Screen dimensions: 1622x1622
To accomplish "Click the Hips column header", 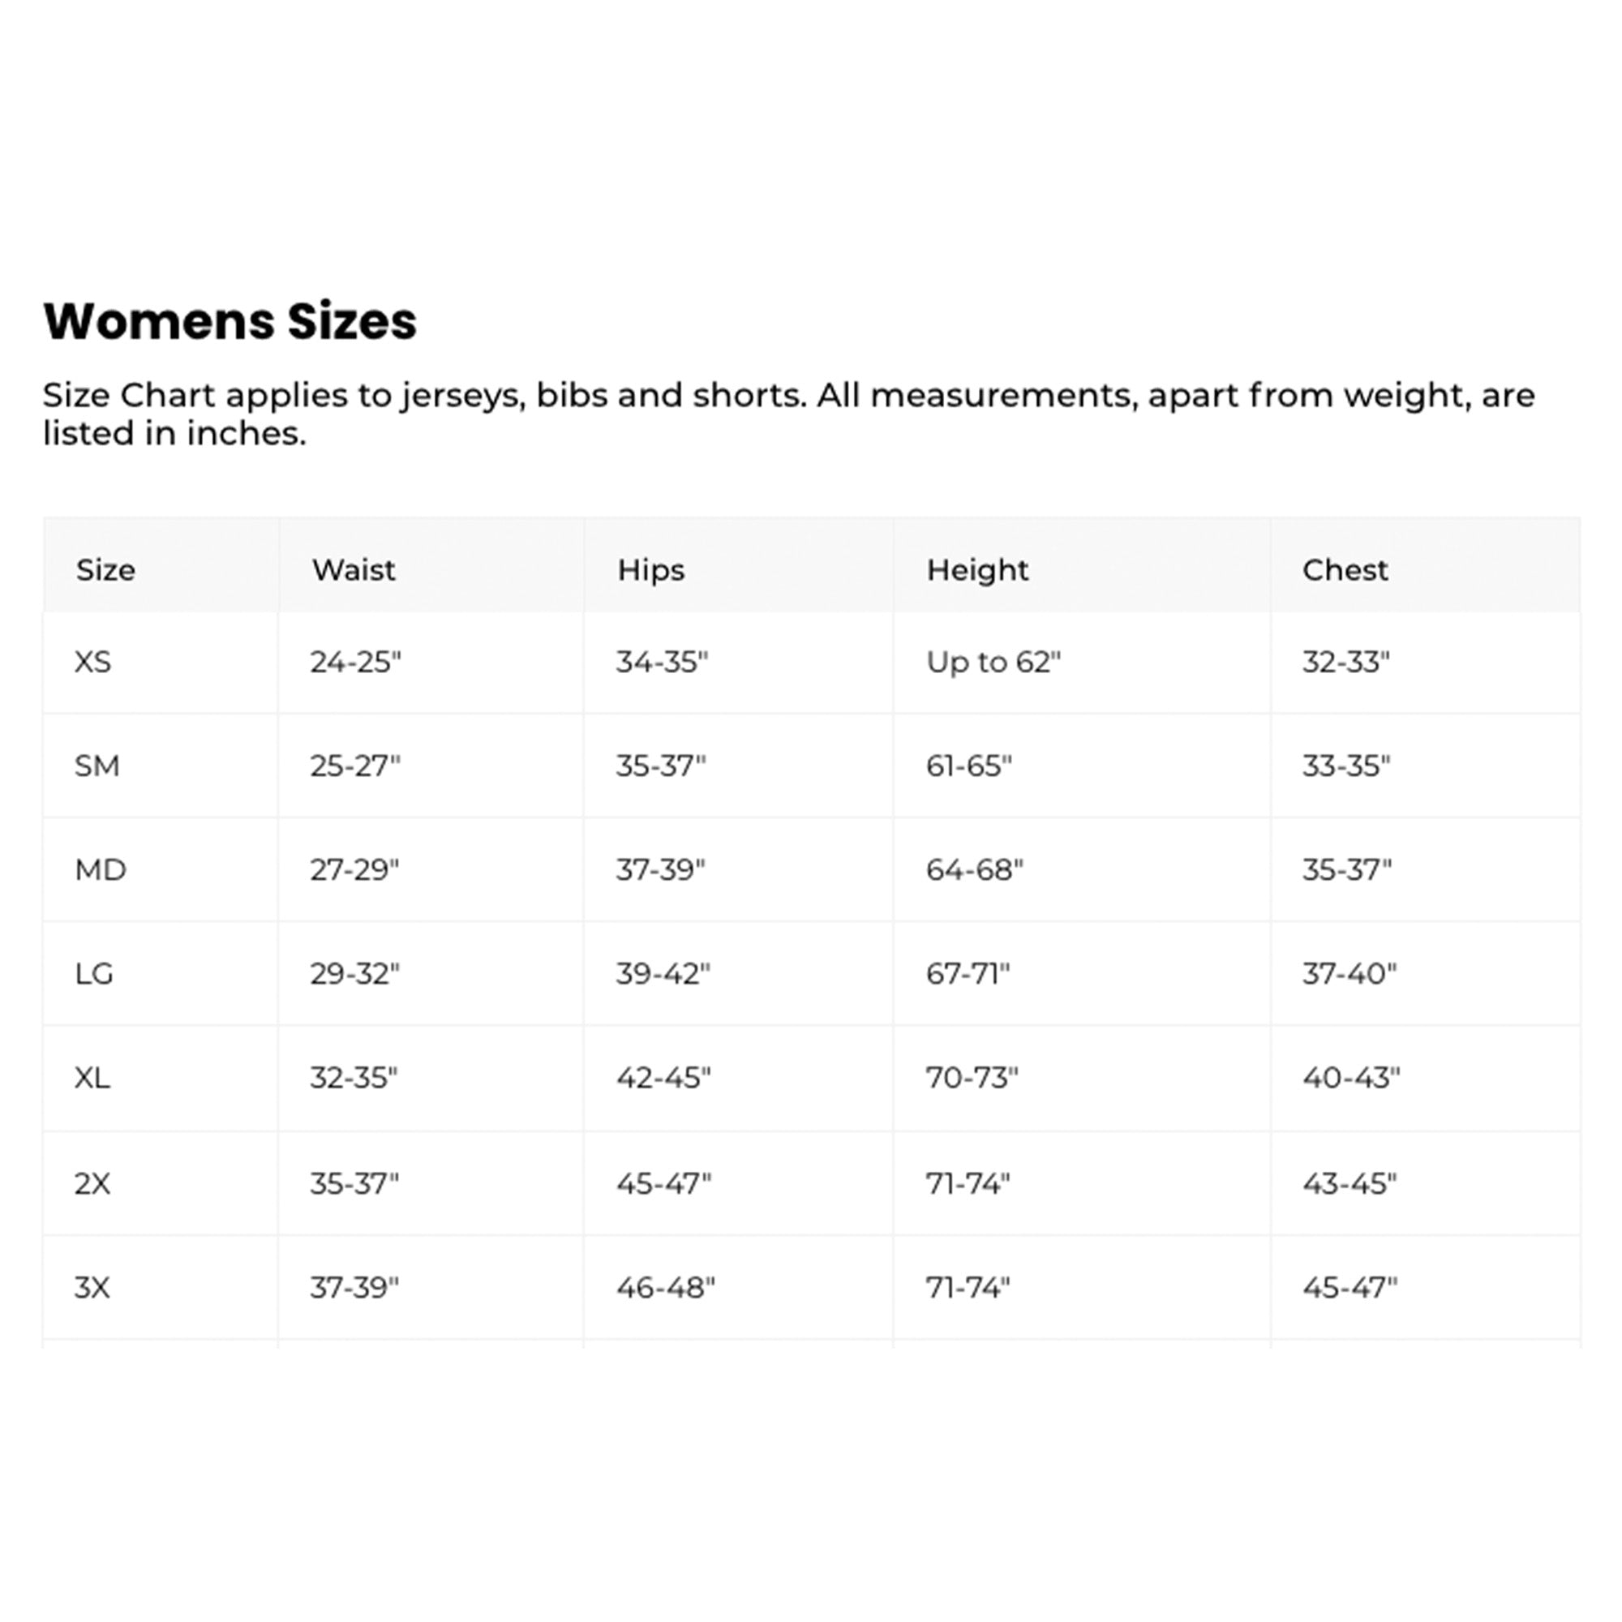I will [650, 570].
